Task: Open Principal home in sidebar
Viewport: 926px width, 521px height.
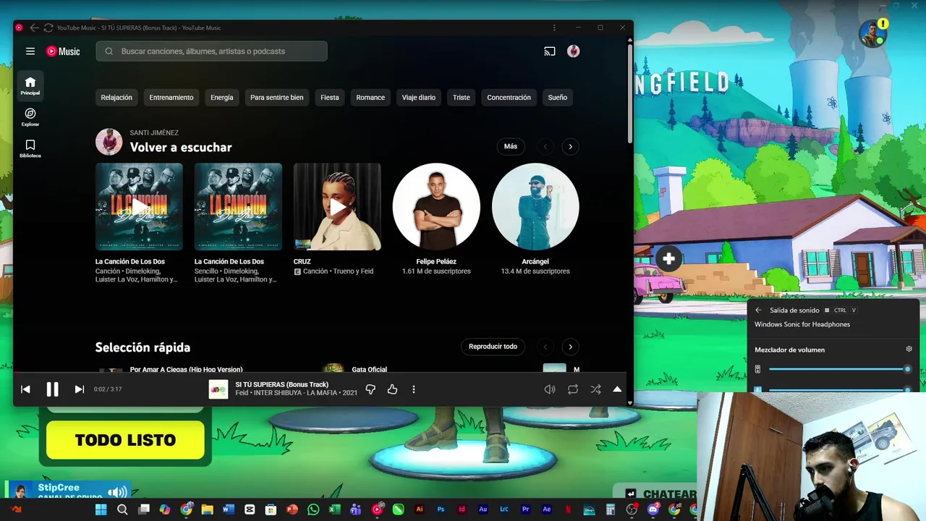Action: (x=30, y=85)
